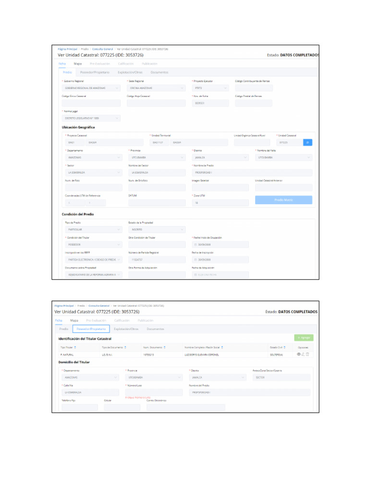Click Consulta General breadcrumb in titular screenshot
The height and width of the screenshot is (492, 369).
99,306
